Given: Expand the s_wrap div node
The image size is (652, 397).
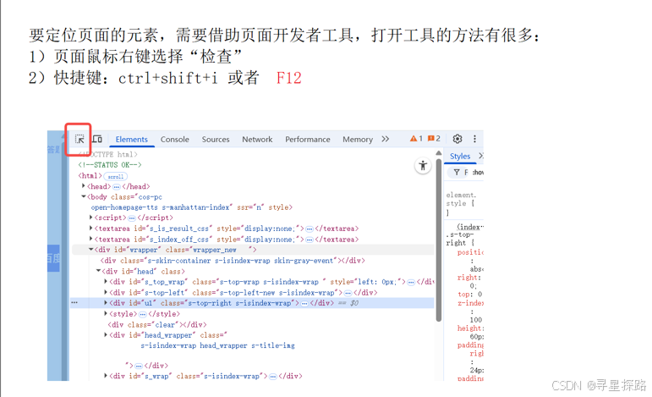Looking at the screenshot, I should click(x=106, y=376).
